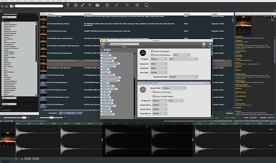Open the Sampler toolbar icon

point(76,5)
